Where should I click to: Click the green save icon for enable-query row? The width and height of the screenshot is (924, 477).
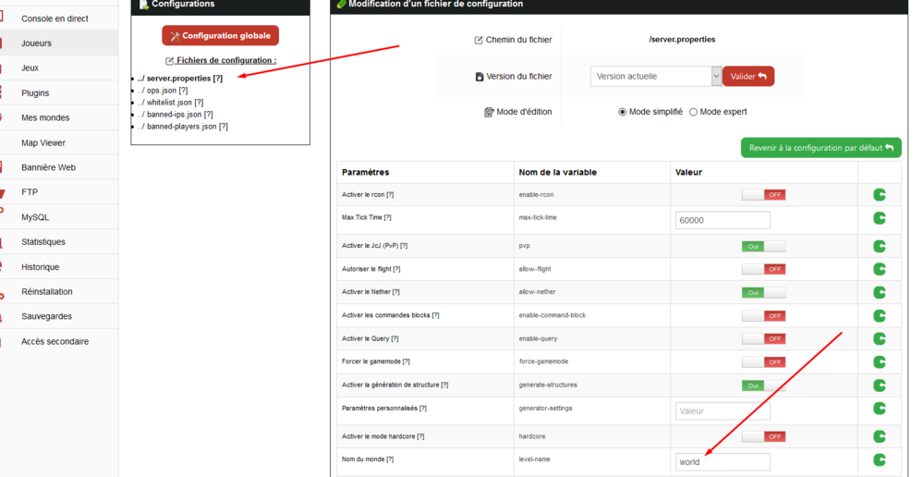[x=879, y=339]
